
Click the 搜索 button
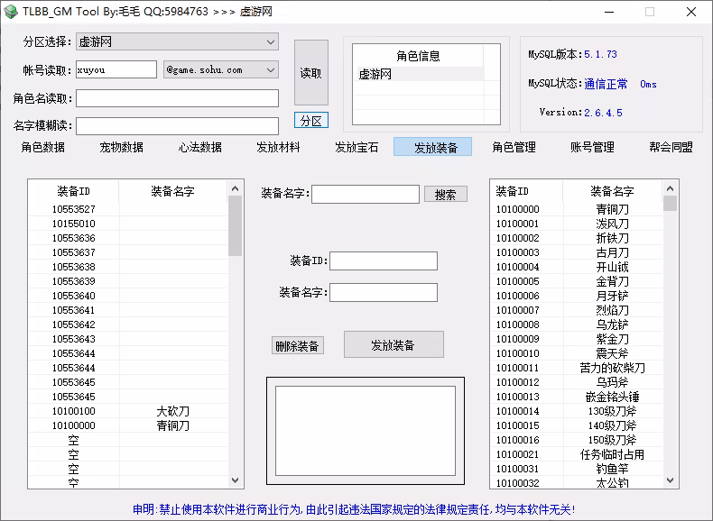[446, 194]
